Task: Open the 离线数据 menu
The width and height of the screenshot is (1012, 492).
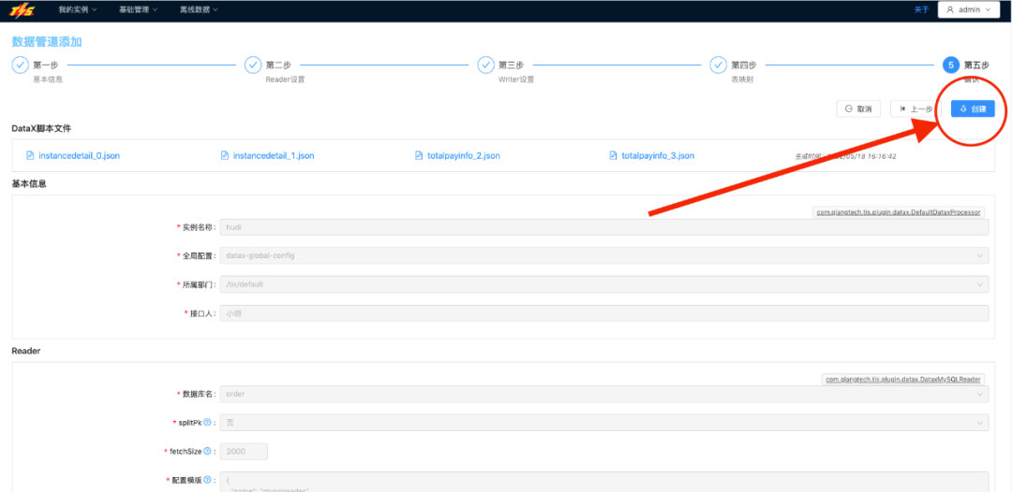Action: [x=199, y=9]
